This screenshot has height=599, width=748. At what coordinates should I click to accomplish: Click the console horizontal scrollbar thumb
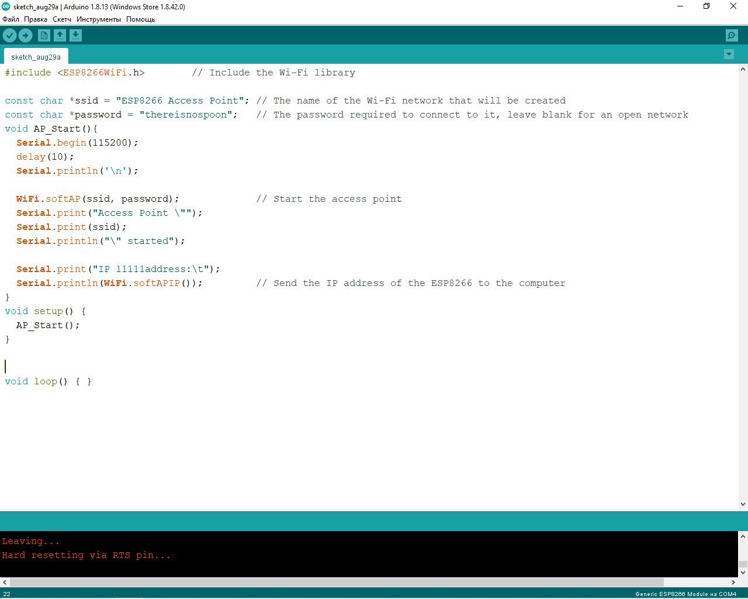pos(337,582)
